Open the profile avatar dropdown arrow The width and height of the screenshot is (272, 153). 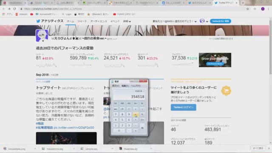pyautogui.click(x=207, y=21)
